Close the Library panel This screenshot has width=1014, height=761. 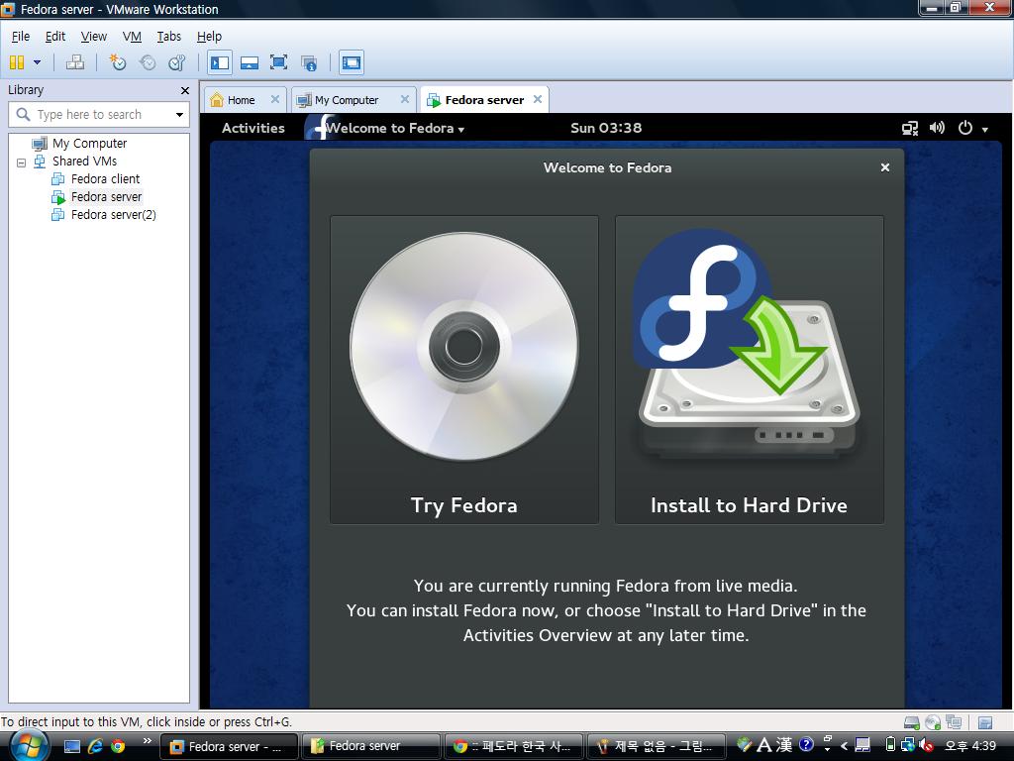(x=185, y=90)
